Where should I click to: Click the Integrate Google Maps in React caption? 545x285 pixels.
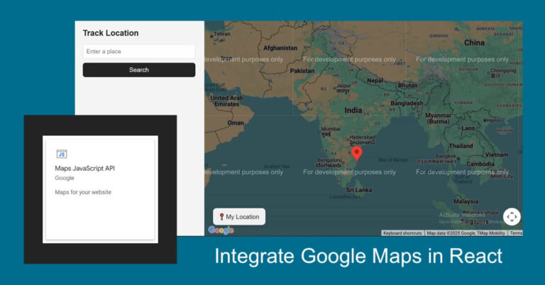[358, 257]
